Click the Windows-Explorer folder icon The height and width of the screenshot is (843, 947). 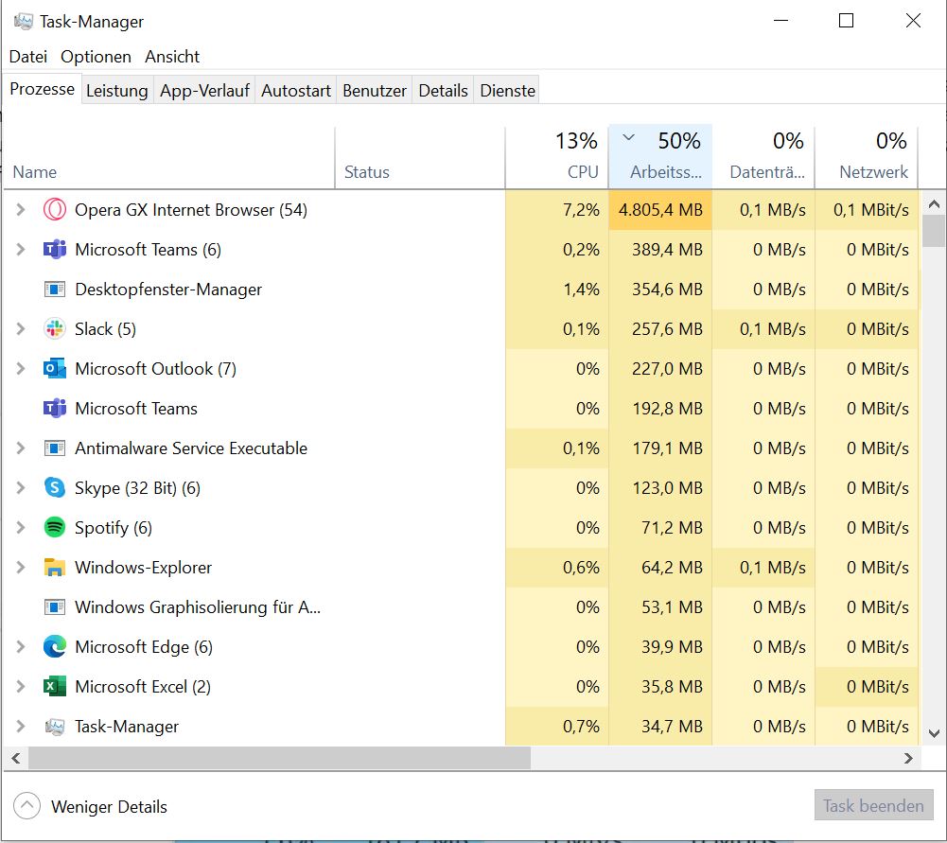(x=54, y=568)
